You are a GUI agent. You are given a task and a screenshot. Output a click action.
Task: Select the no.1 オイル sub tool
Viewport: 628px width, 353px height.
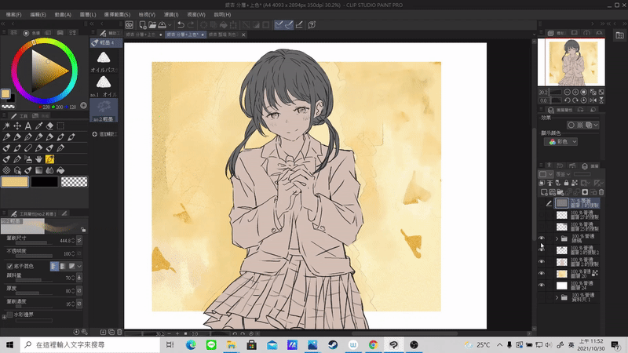coord(104,86)
